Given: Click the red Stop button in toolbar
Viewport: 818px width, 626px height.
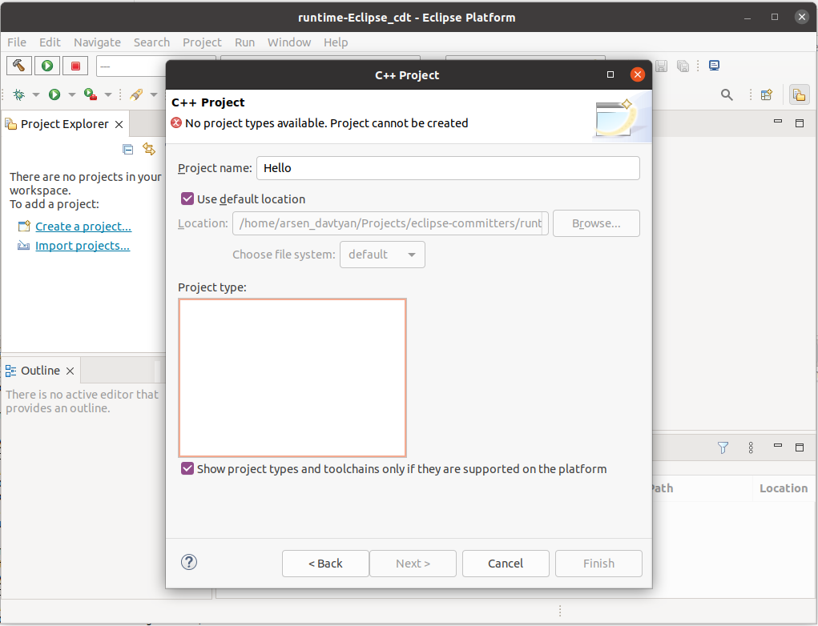Looking at the screenshot, I should 75,66.
